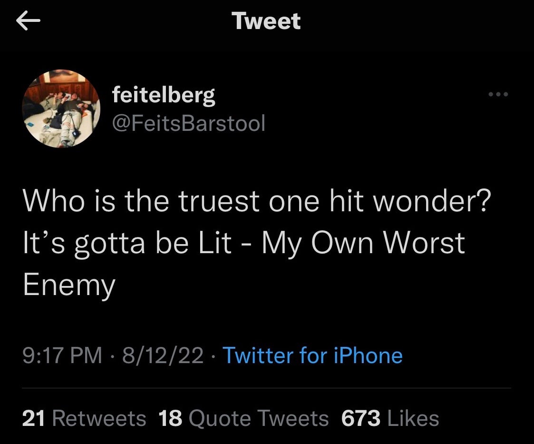Open feitelberg's profile picture

61,108
